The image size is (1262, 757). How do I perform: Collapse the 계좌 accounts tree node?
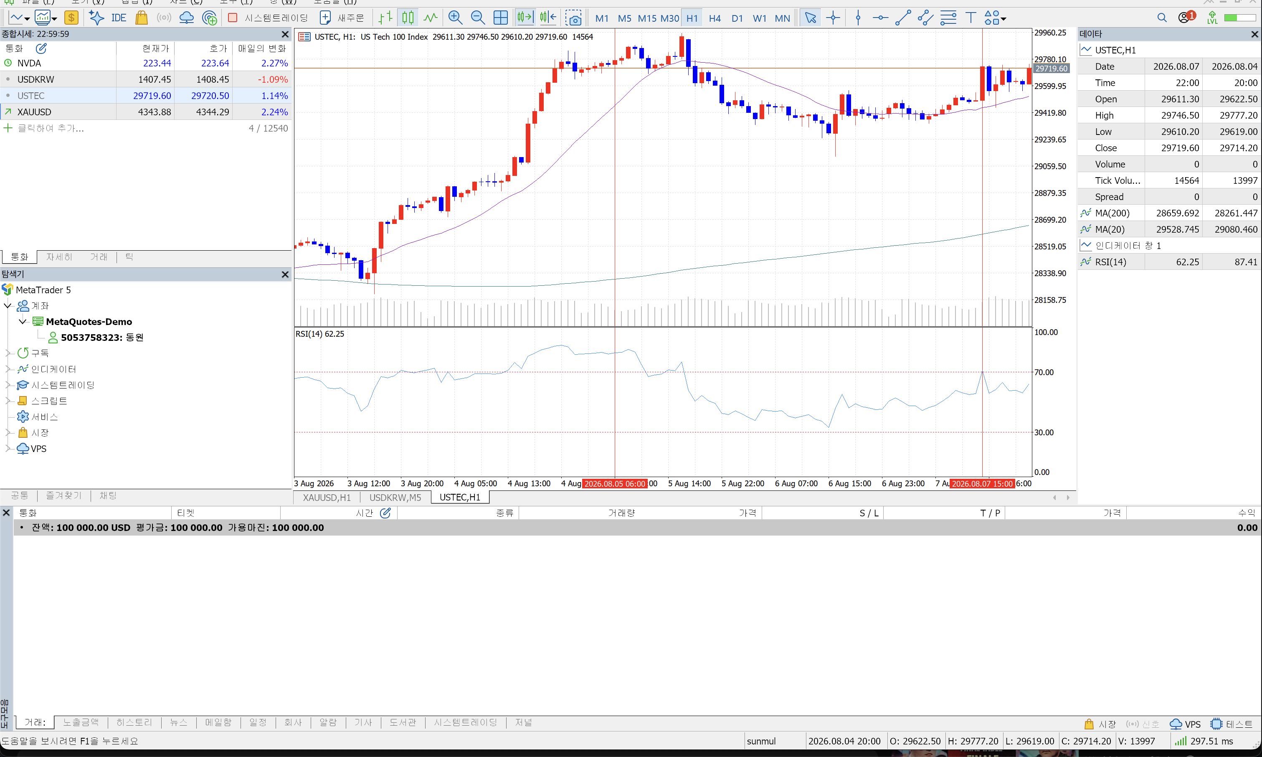(8, 305)
